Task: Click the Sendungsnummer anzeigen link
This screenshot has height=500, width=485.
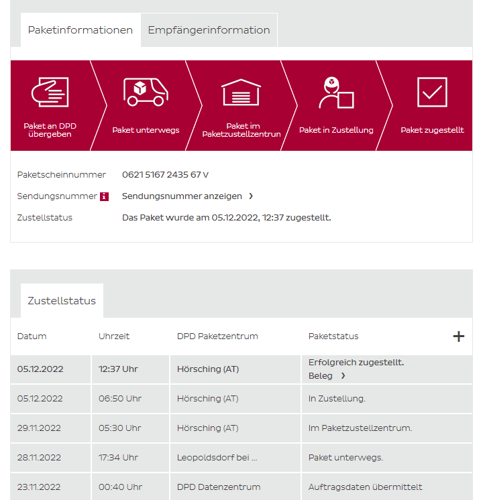Action: click(x=182, y=196)
